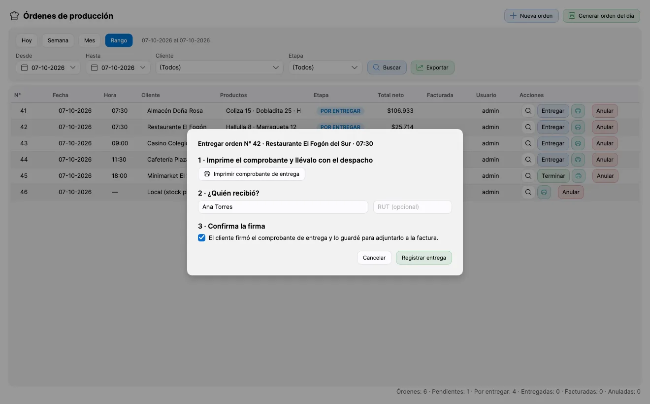The height and width of the screenshot is (404, 650).
Task: Select the Mes filter tab
Action: point(90,40)
